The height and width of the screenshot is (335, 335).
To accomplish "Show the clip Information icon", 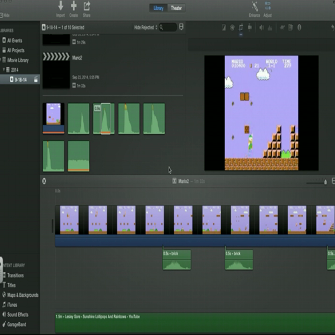I will (299, 27).
